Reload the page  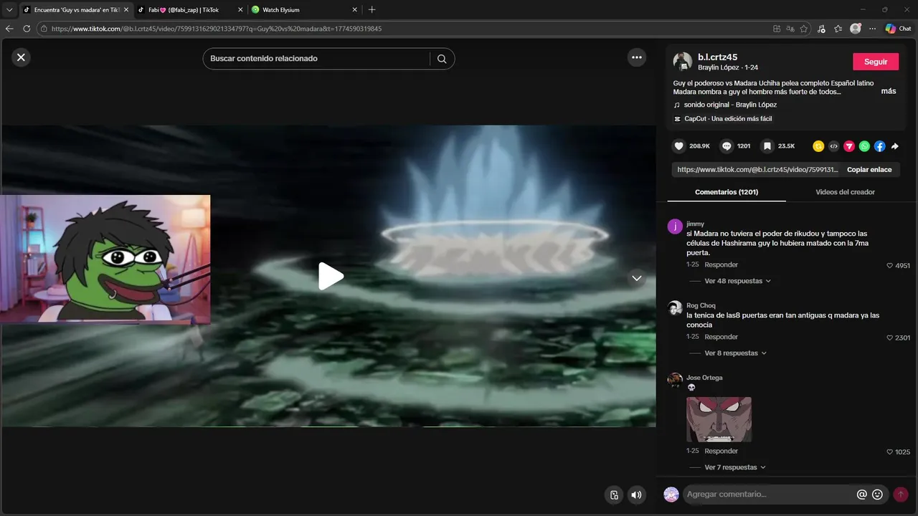(x=27, y=29)
